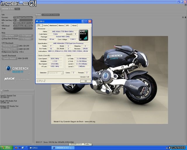Click the Processor info field in Cinebench
The height and width of the screenshot is (150, 187).
pos(23,18)
